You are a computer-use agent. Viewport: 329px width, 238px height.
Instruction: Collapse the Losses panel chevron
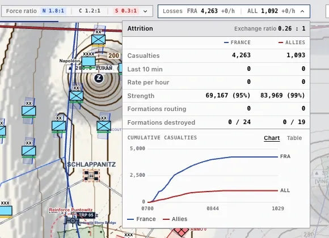pyautogui.click(x=302, y=11)
